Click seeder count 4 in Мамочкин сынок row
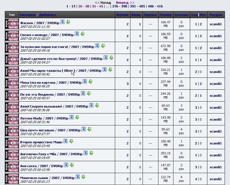Screen dimensions: 230x185 click(x=196, y=179)
